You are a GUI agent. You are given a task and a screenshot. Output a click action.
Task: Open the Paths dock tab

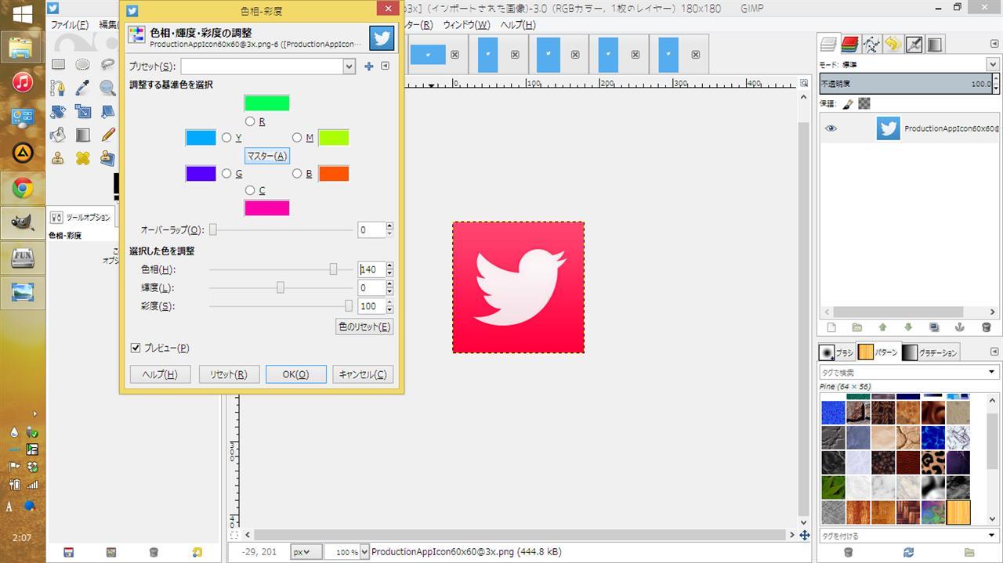[x=871, y=45]
